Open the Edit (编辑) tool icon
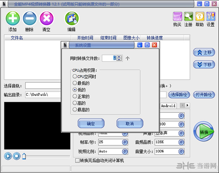The height and width of the screenshot is (173, 219). click(72, 19)
